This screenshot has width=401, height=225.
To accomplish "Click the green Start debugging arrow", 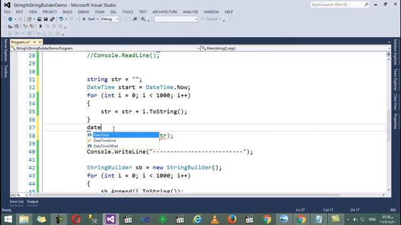I will click(84, 19).
